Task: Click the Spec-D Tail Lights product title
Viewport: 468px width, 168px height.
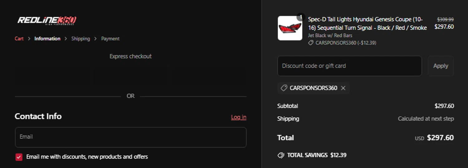Action: click(x=367, y=23)
